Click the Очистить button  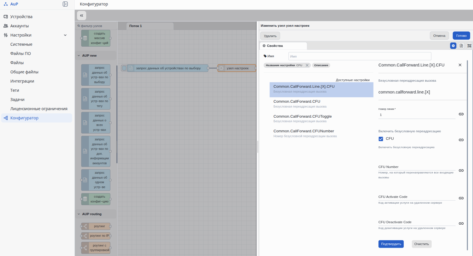[422, 244]
